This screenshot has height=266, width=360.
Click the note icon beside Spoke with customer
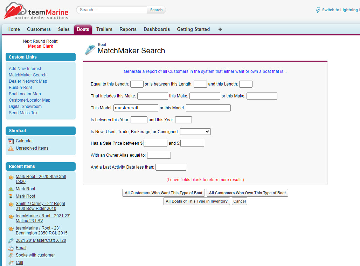point(11,255)
